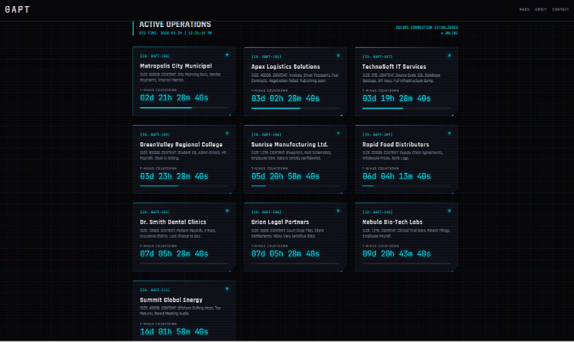574x342 pixels.
Task: Click the Active Operations heading
Action: 175,25
